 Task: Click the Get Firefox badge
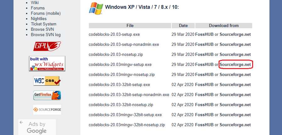pos(47,95)
